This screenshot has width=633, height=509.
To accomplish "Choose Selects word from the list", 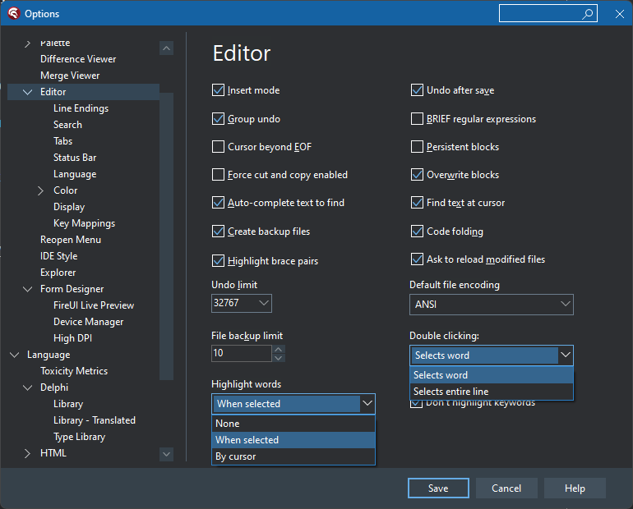I will pos(492,375).
